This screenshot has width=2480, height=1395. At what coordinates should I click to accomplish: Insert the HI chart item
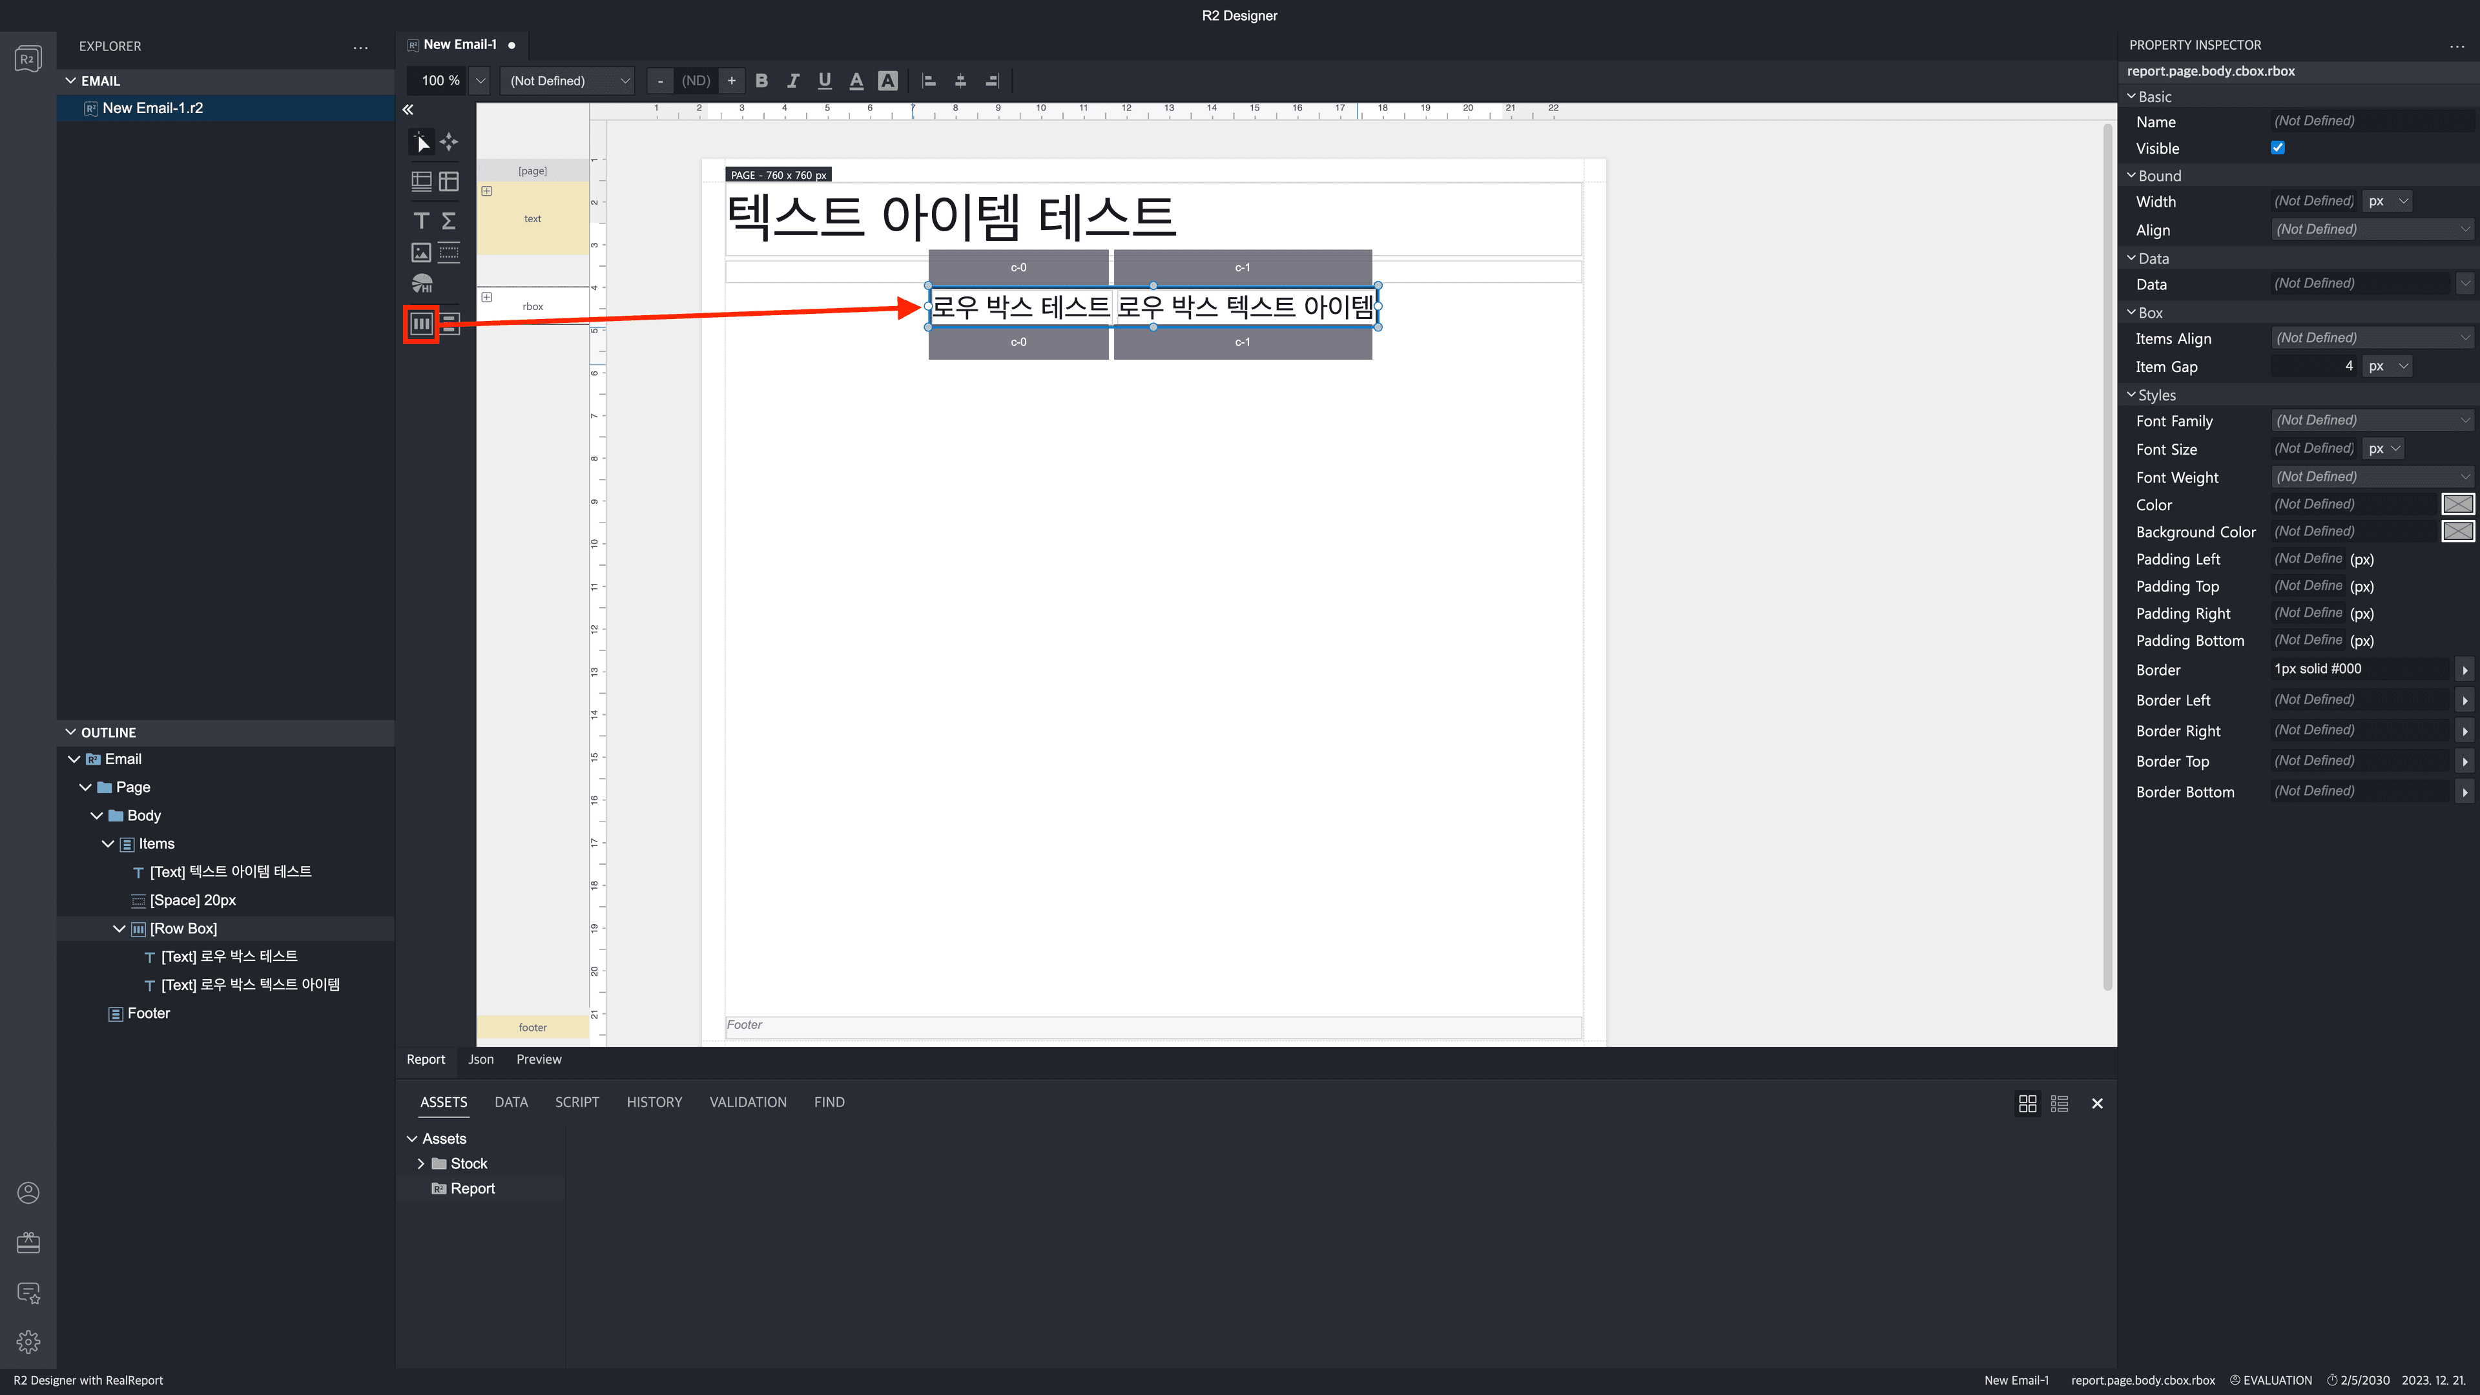coord(422,284)
